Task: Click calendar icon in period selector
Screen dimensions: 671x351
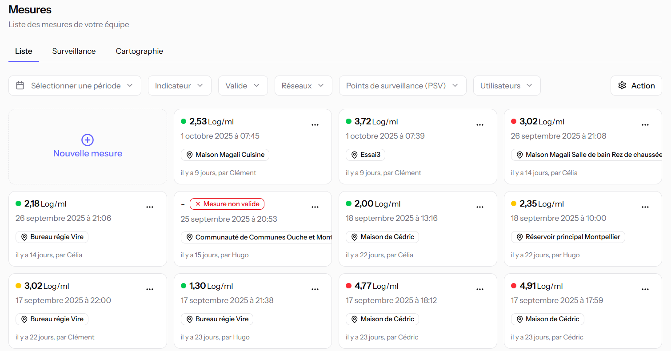Action: 20,86
